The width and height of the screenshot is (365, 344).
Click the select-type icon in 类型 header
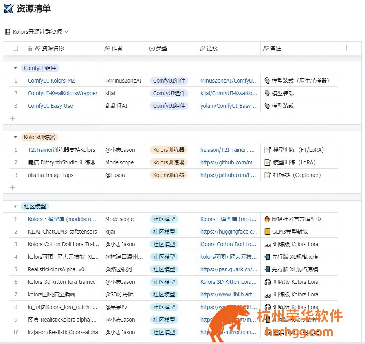click(x=152, y=48)
